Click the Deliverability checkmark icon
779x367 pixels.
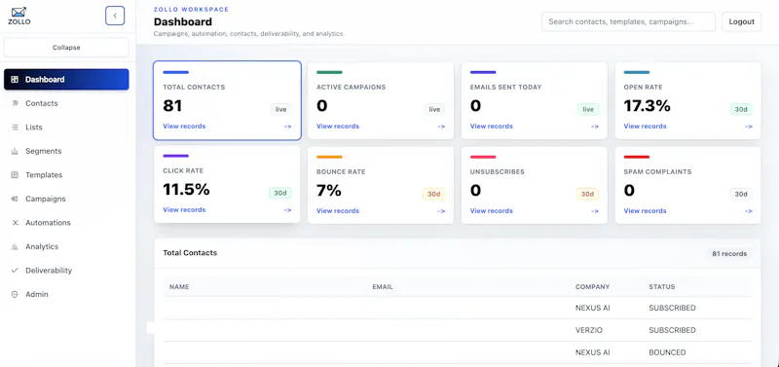[15, 271]
